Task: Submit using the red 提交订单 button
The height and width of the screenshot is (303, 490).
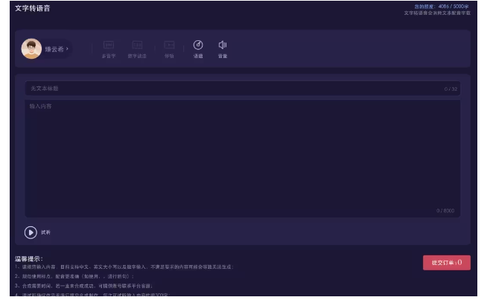Action: tap(446, 262)
